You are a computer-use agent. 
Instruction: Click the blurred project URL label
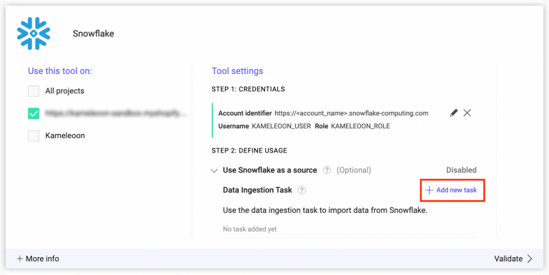pyautogui.click(x=116, y=113)
